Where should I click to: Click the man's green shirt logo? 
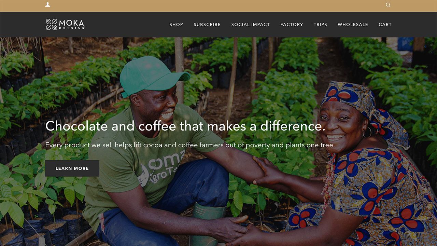(161, 167)
